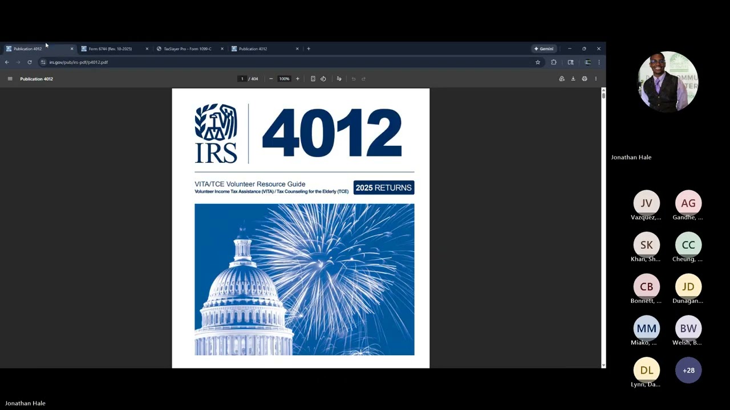Select participant JV Vazquez avatar
Image resolution: width=730 pixels, height=410 pixels.
[647, 203]
